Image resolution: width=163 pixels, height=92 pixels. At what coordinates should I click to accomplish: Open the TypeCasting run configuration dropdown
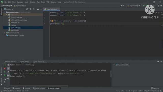[134, 6]
